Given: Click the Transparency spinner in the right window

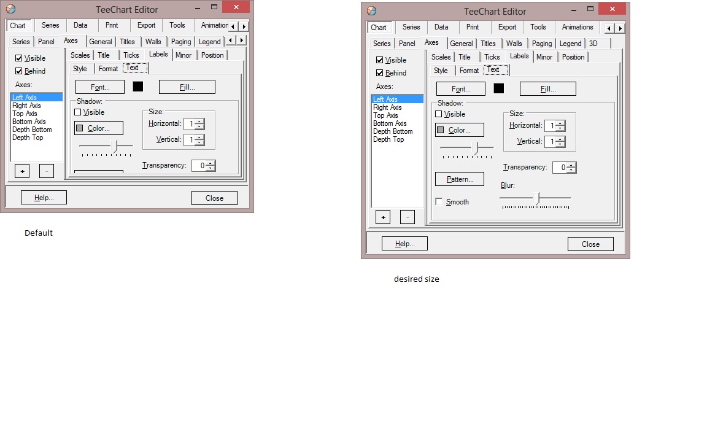Looking at the screenshot, I should coord(571,168).
